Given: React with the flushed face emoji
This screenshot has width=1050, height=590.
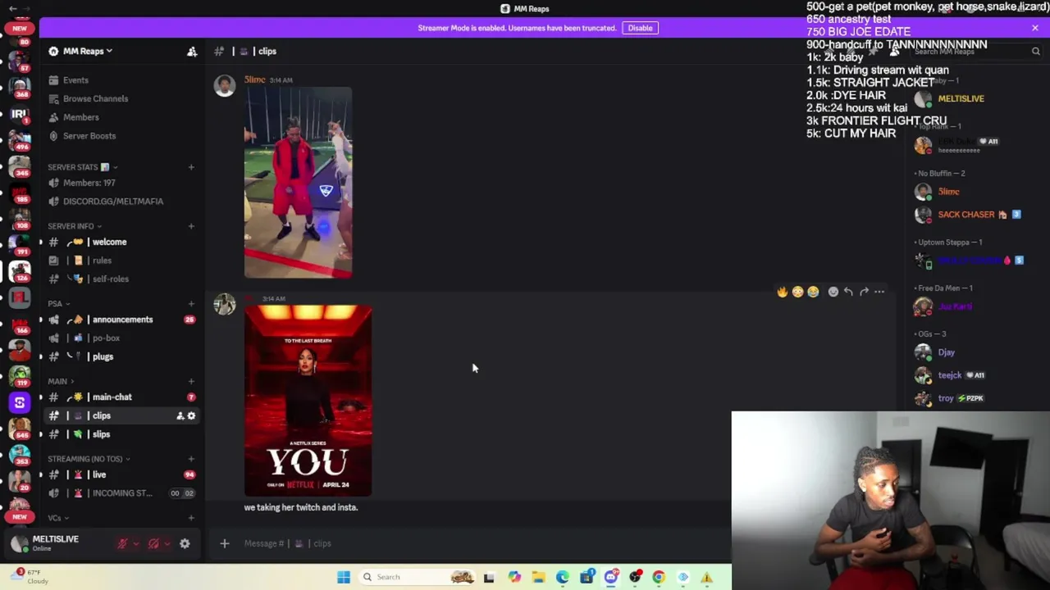Looking at the screenshot, I should [x=797, y=292].
